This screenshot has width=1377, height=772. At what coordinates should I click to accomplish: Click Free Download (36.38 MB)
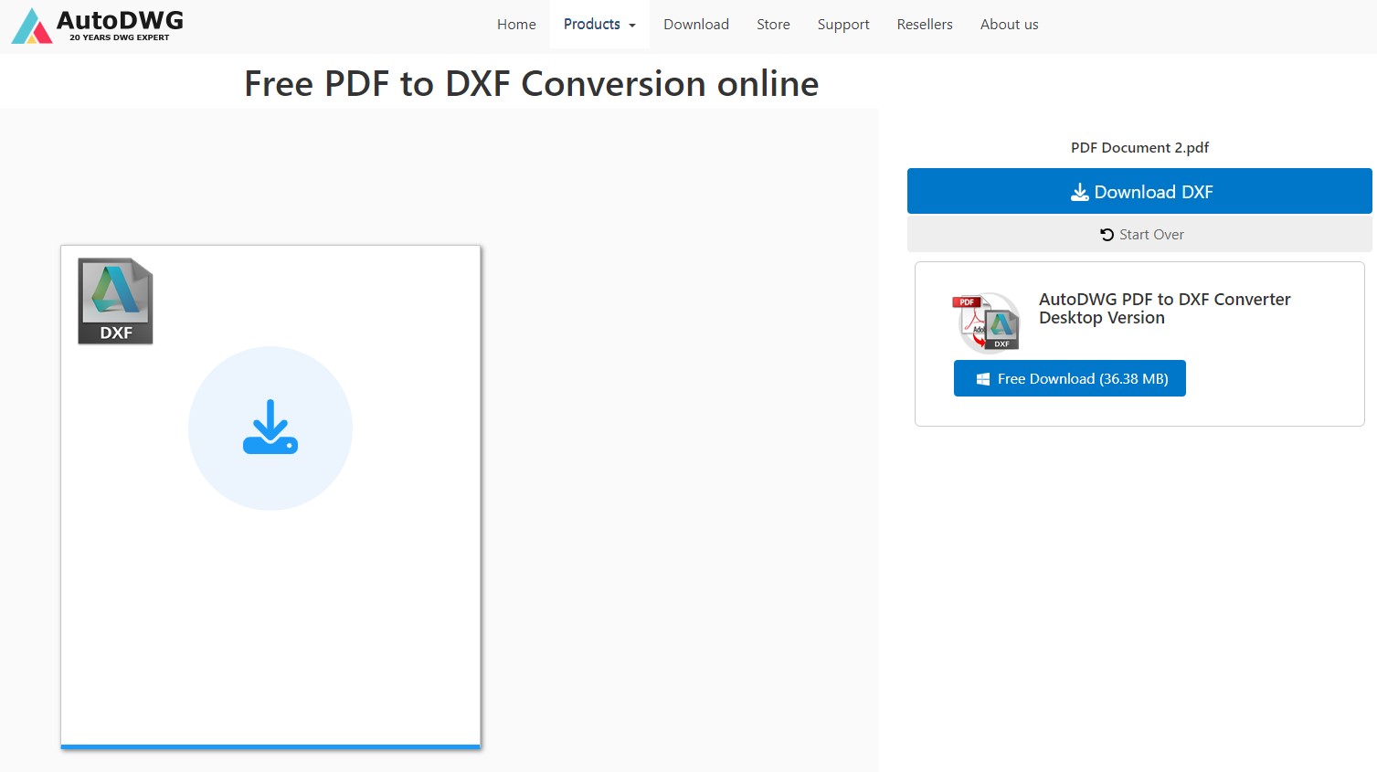[x=1069, y=378]
